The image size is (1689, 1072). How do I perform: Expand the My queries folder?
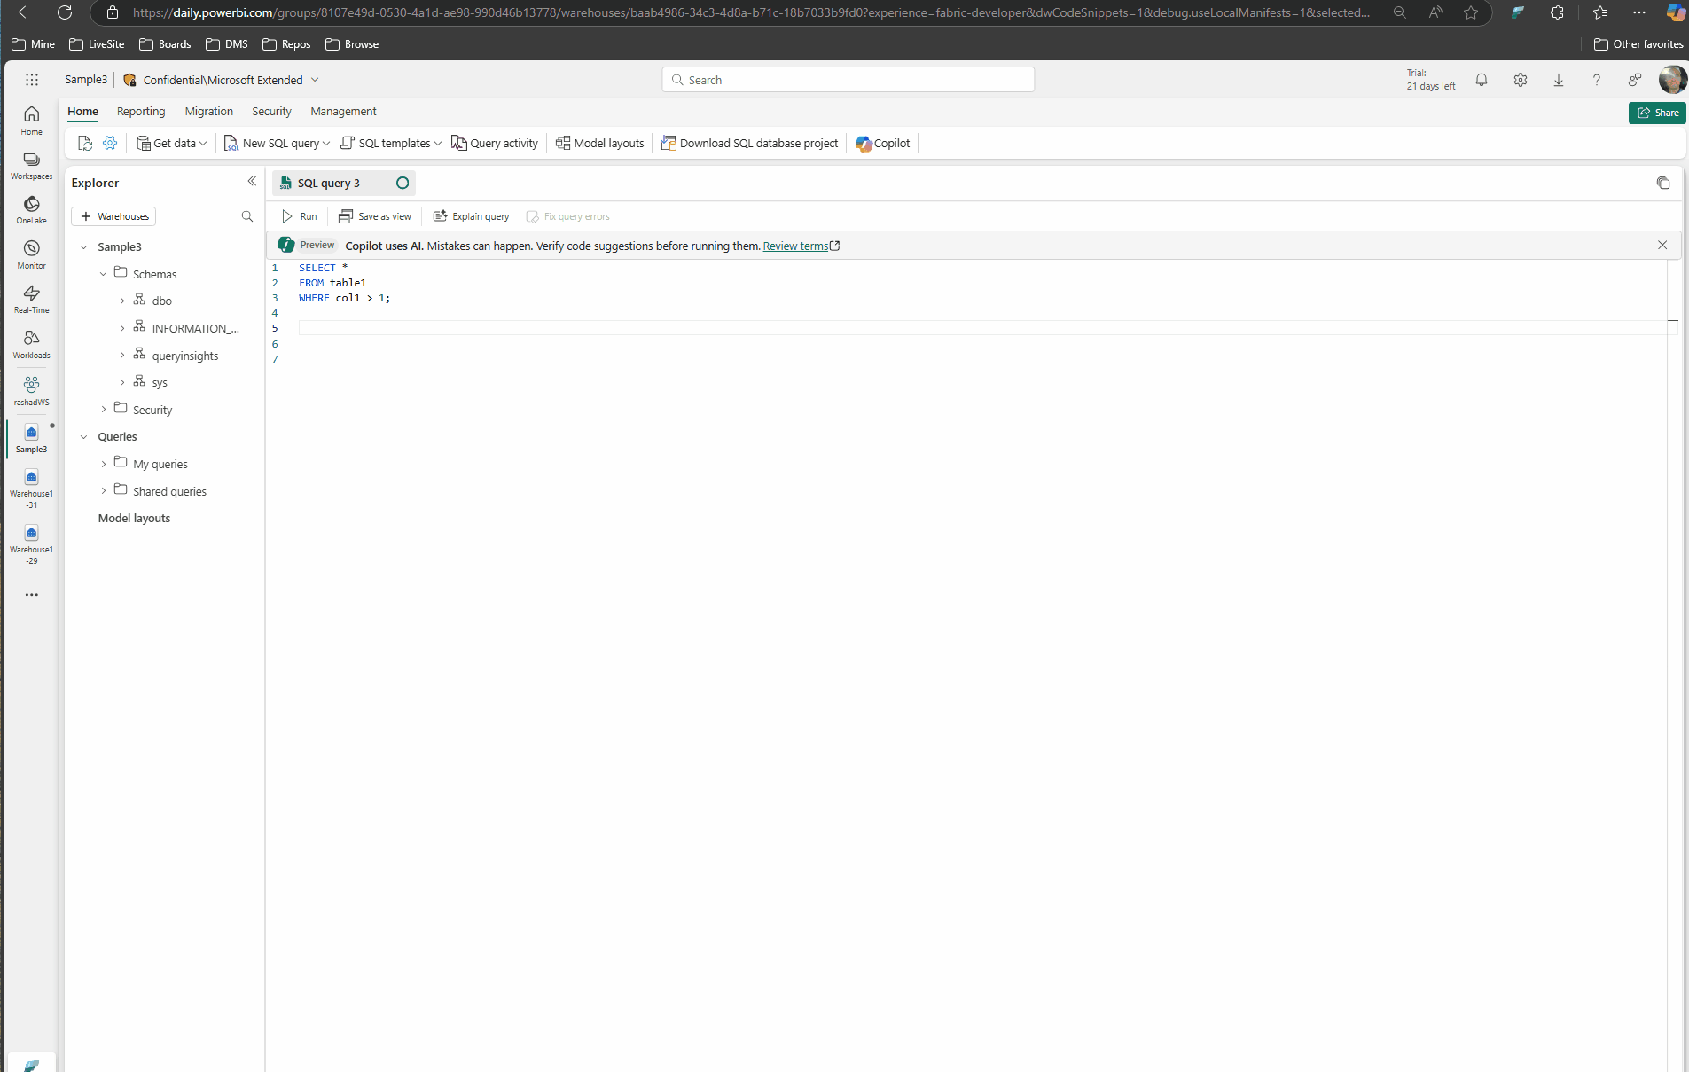pyautogui.click(x=103, y=464)
